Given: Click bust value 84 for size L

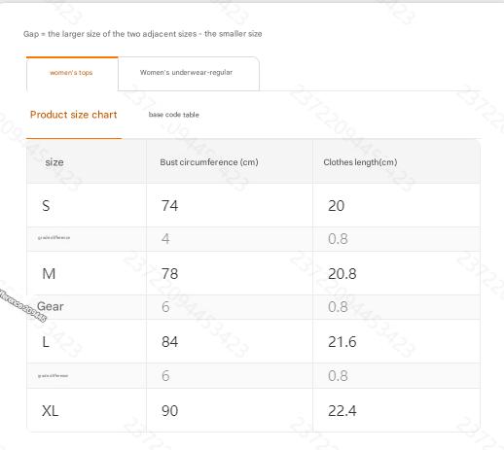Looking at the screenshot, I should (x=170, y=342).
